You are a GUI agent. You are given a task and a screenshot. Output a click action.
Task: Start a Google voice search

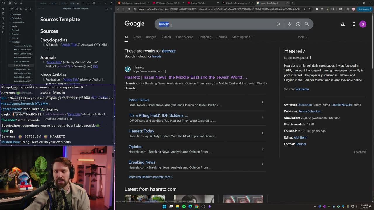click(x=289, y=24)
